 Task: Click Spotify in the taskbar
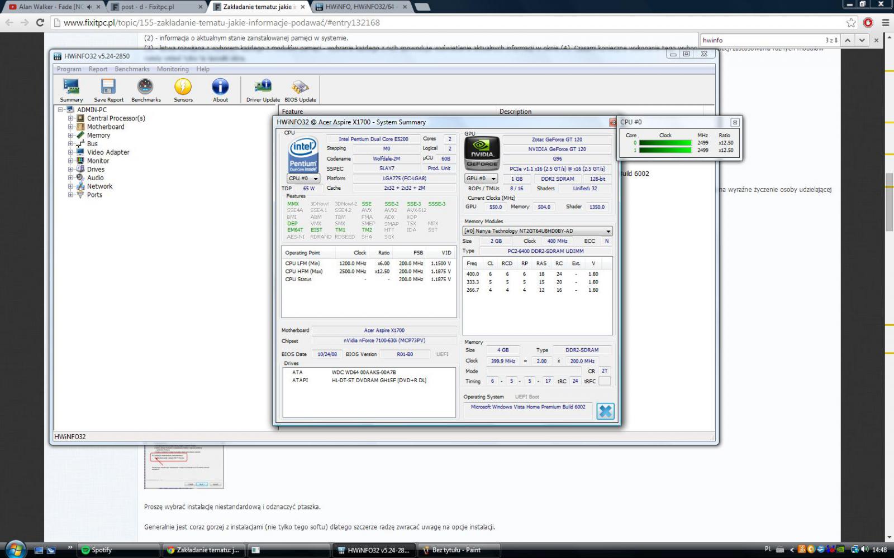tap(120, 550)
